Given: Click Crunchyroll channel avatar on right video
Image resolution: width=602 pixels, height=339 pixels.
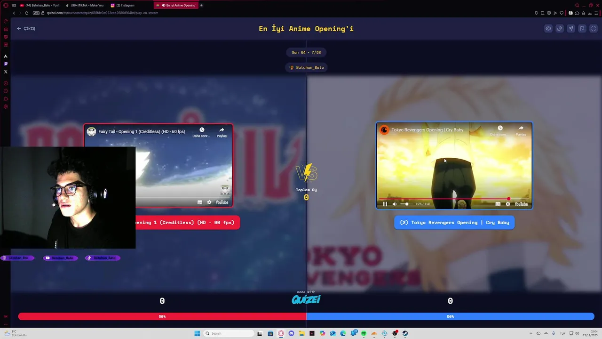Looking at the screenshot, I should [384, 130].
